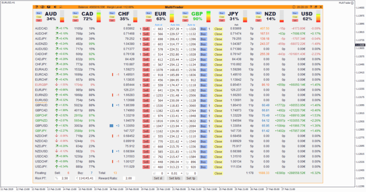The height and width of the screenshot is (192, 366).
Task: Click the Set lots button
Action: tap(174, 178)
